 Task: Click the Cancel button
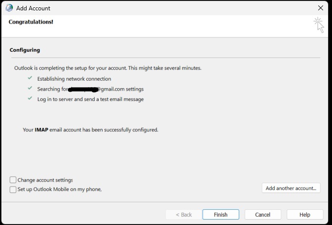[263, 215]
